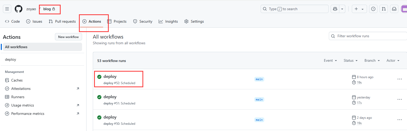Open the notifications inbox icon
This screenshot has height=131, width=407.
click(x=394, y=9)
